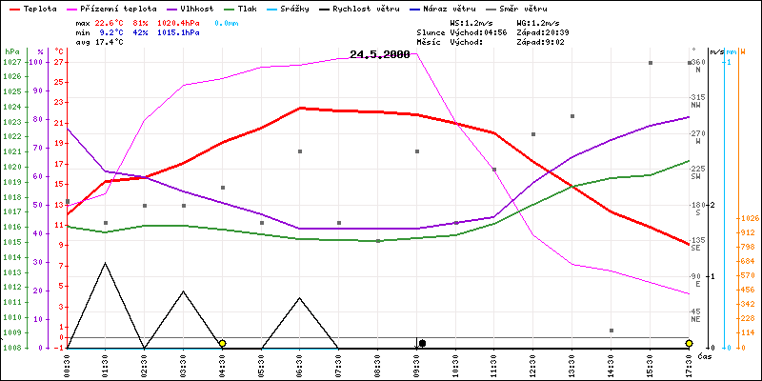The width and height of the screenshot is (762, 381).
Task: Click the yellow sun marker at 17:30
Action: tap(689, 343)
